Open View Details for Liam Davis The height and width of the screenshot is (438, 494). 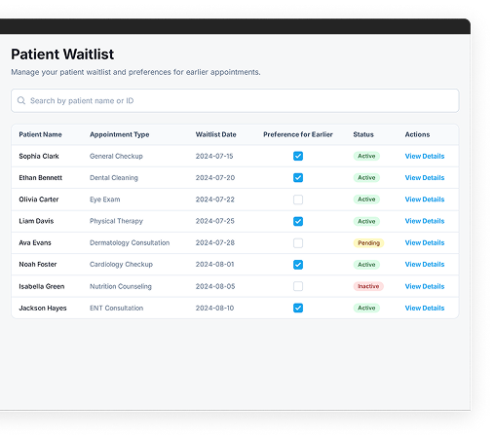point(425,221)
